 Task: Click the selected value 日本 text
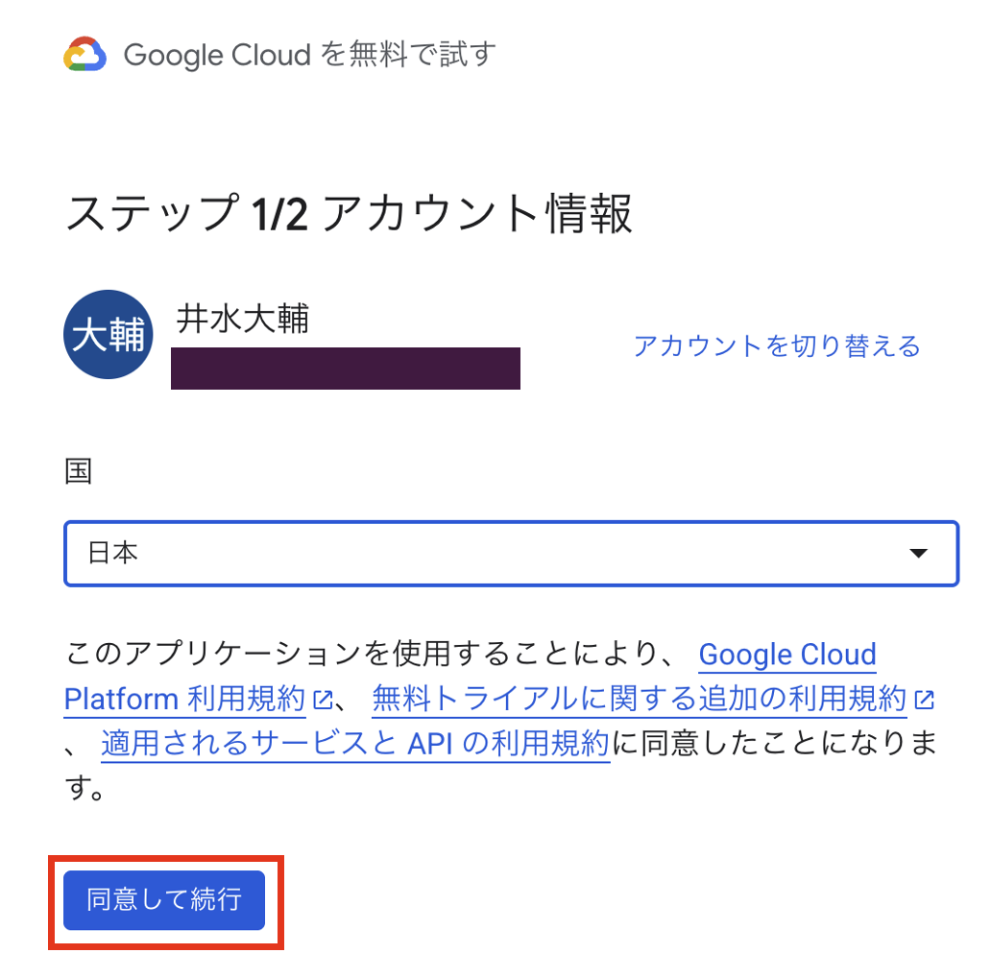(113, 553)
